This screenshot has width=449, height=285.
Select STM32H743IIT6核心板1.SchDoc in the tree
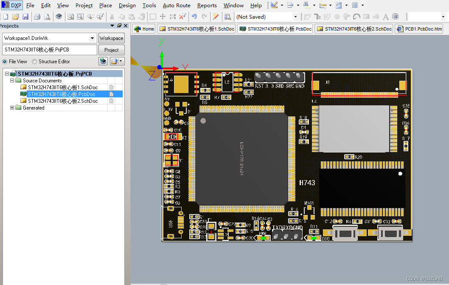pos(64,87)
